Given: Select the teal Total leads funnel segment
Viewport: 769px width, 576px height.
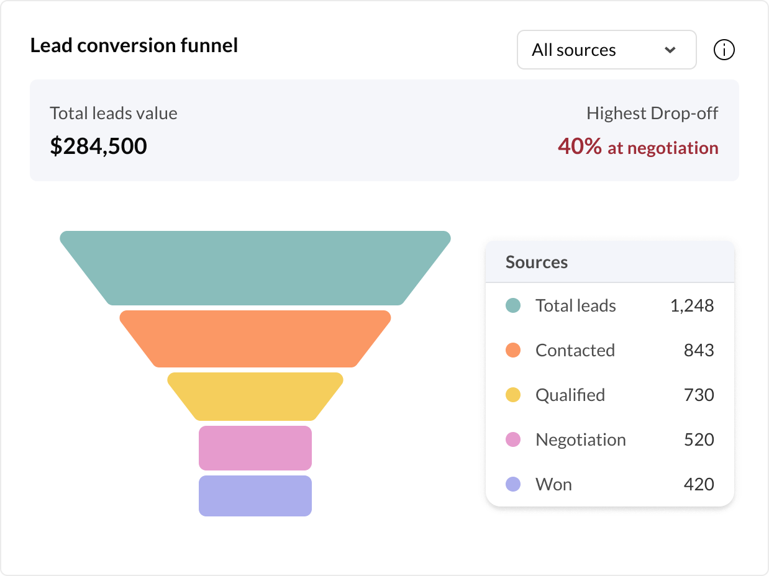Looking at the screenshot, I should click(x=255, y=268).
